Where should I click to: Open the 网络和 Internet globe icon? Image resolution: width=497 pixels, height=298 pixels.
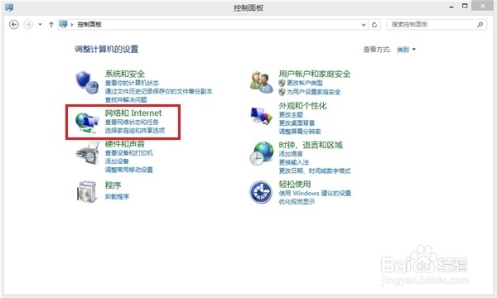click(x=87, y=123)
